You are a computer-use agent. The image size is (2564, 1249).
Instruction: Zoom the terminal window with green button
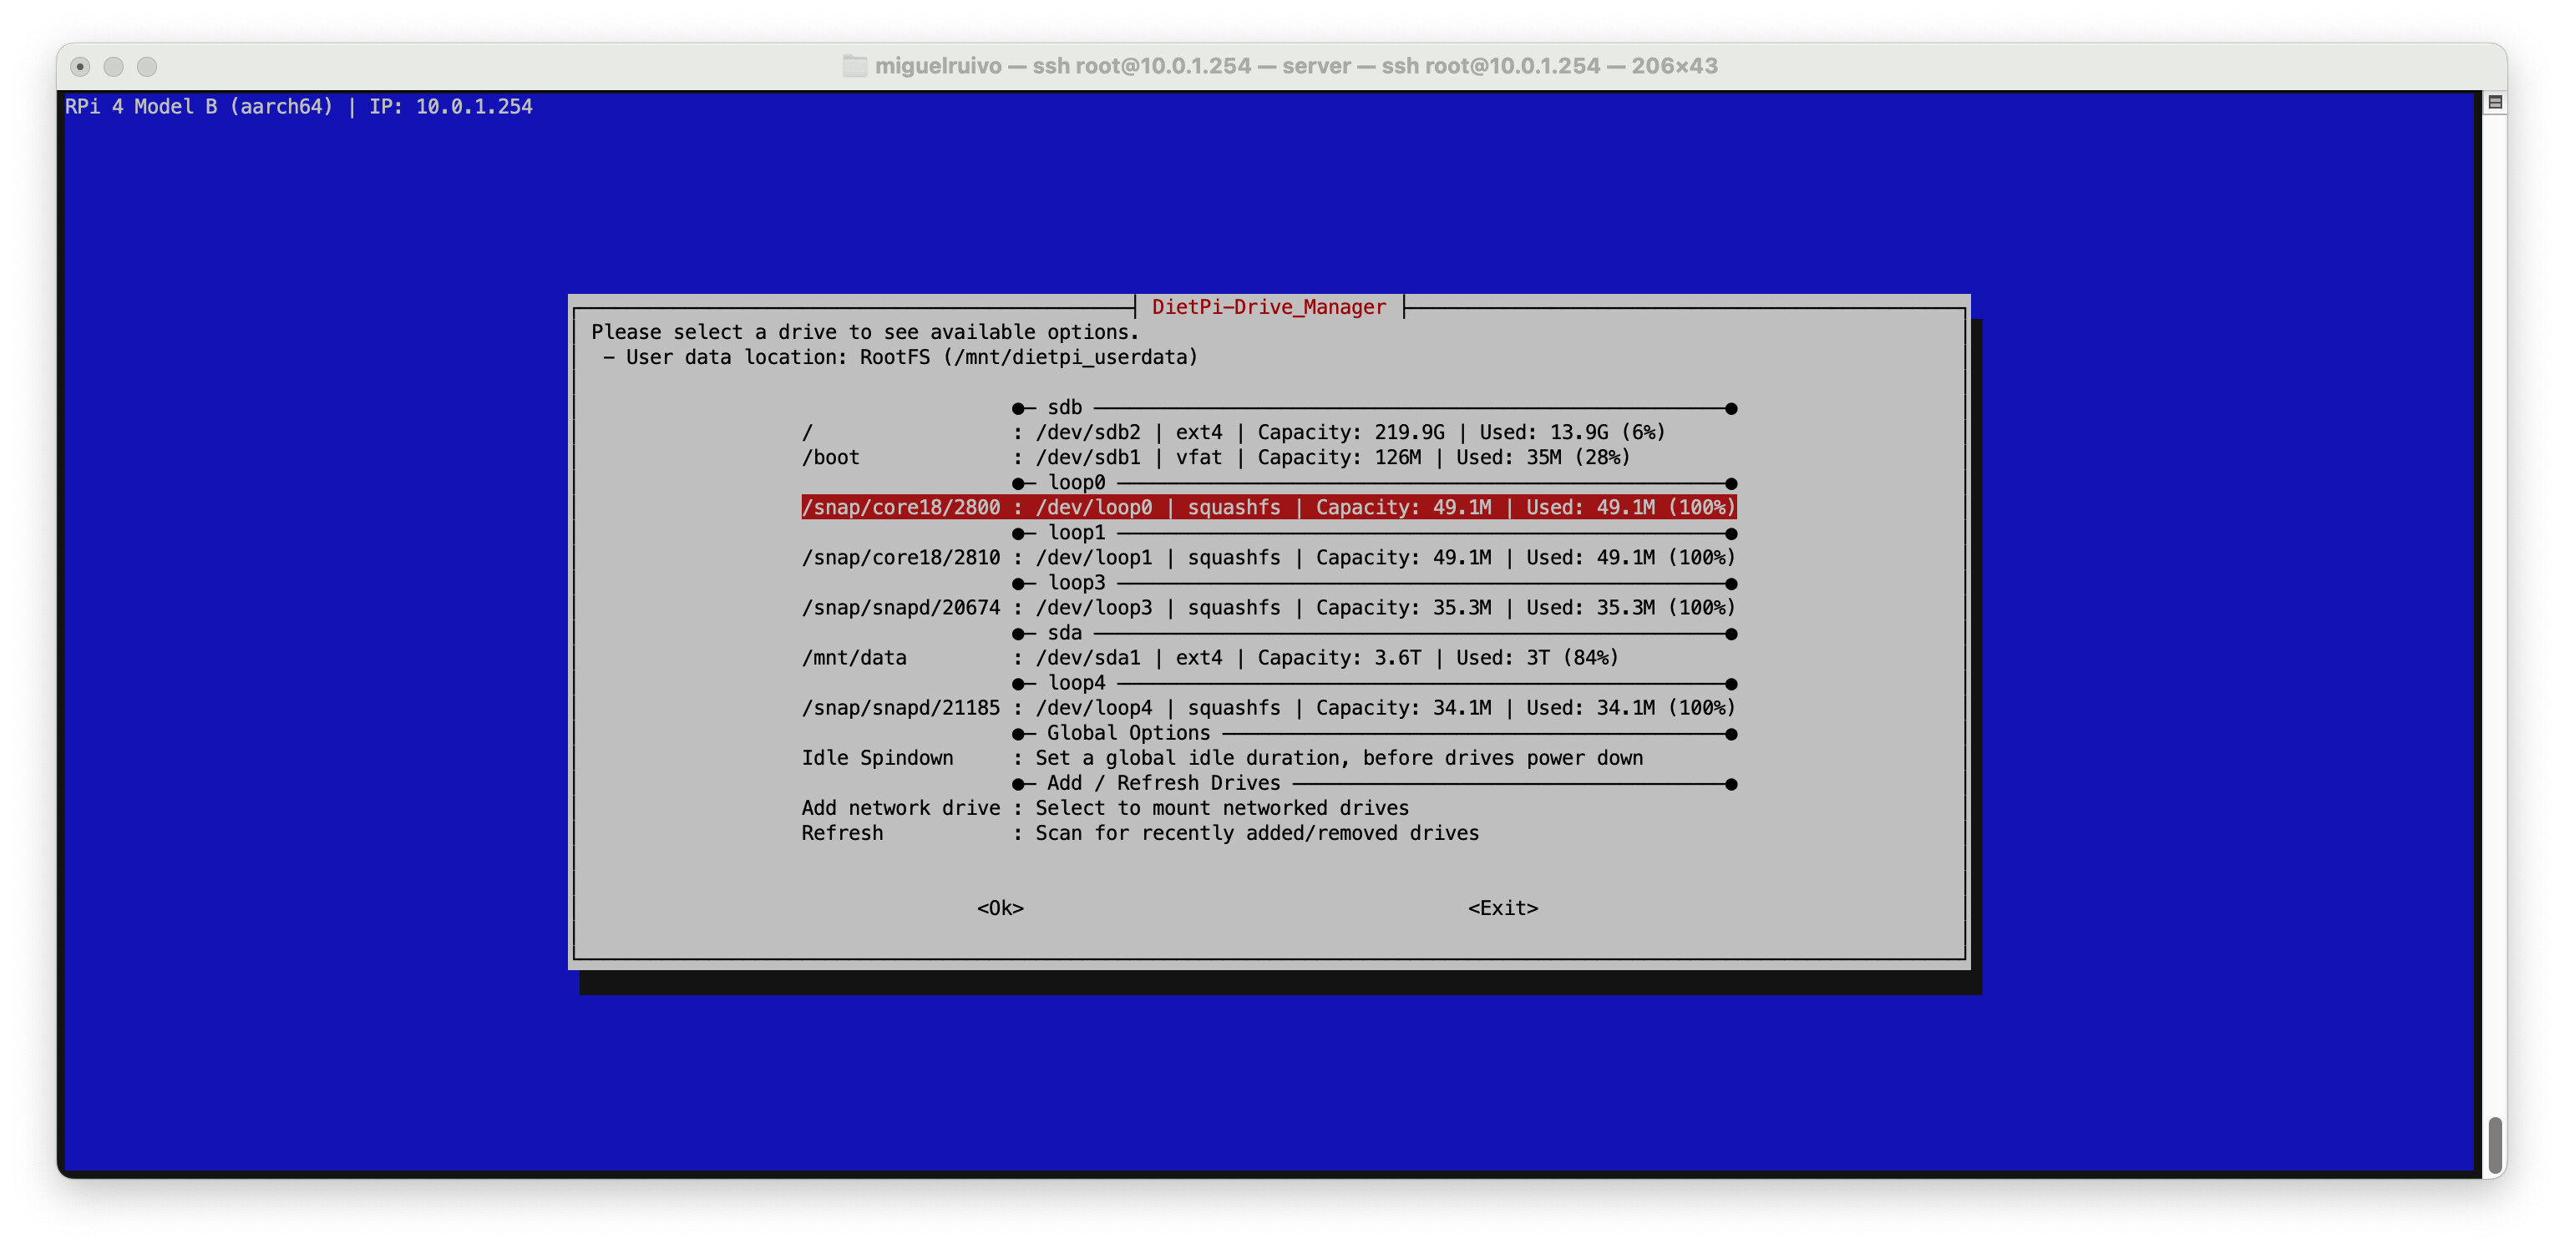pyautogui.click(x=147, y=67)
